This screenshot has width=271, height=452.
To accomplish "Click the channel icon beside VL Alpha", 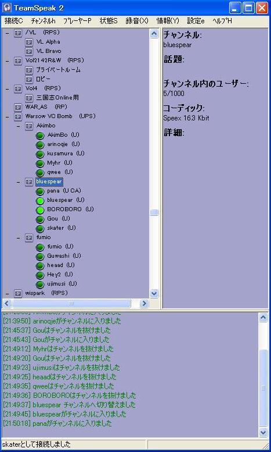I will coord(29,42).
